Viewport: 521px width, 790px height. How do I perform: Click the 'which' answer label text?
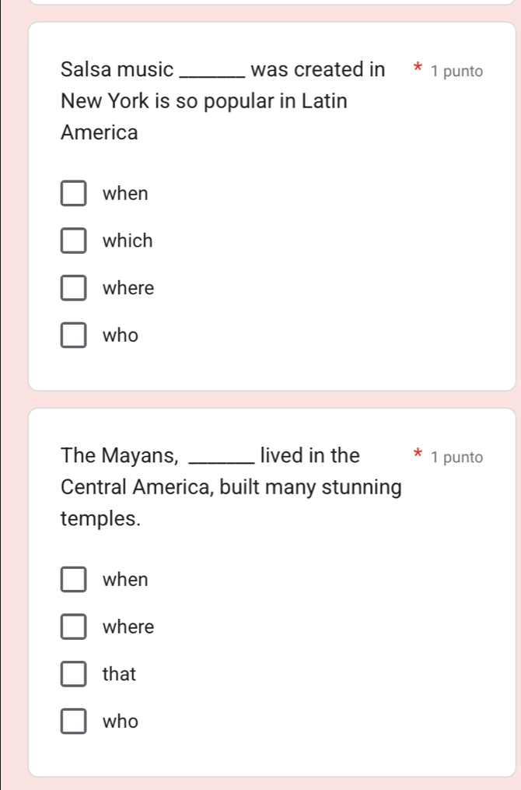[x=128, y=241]
